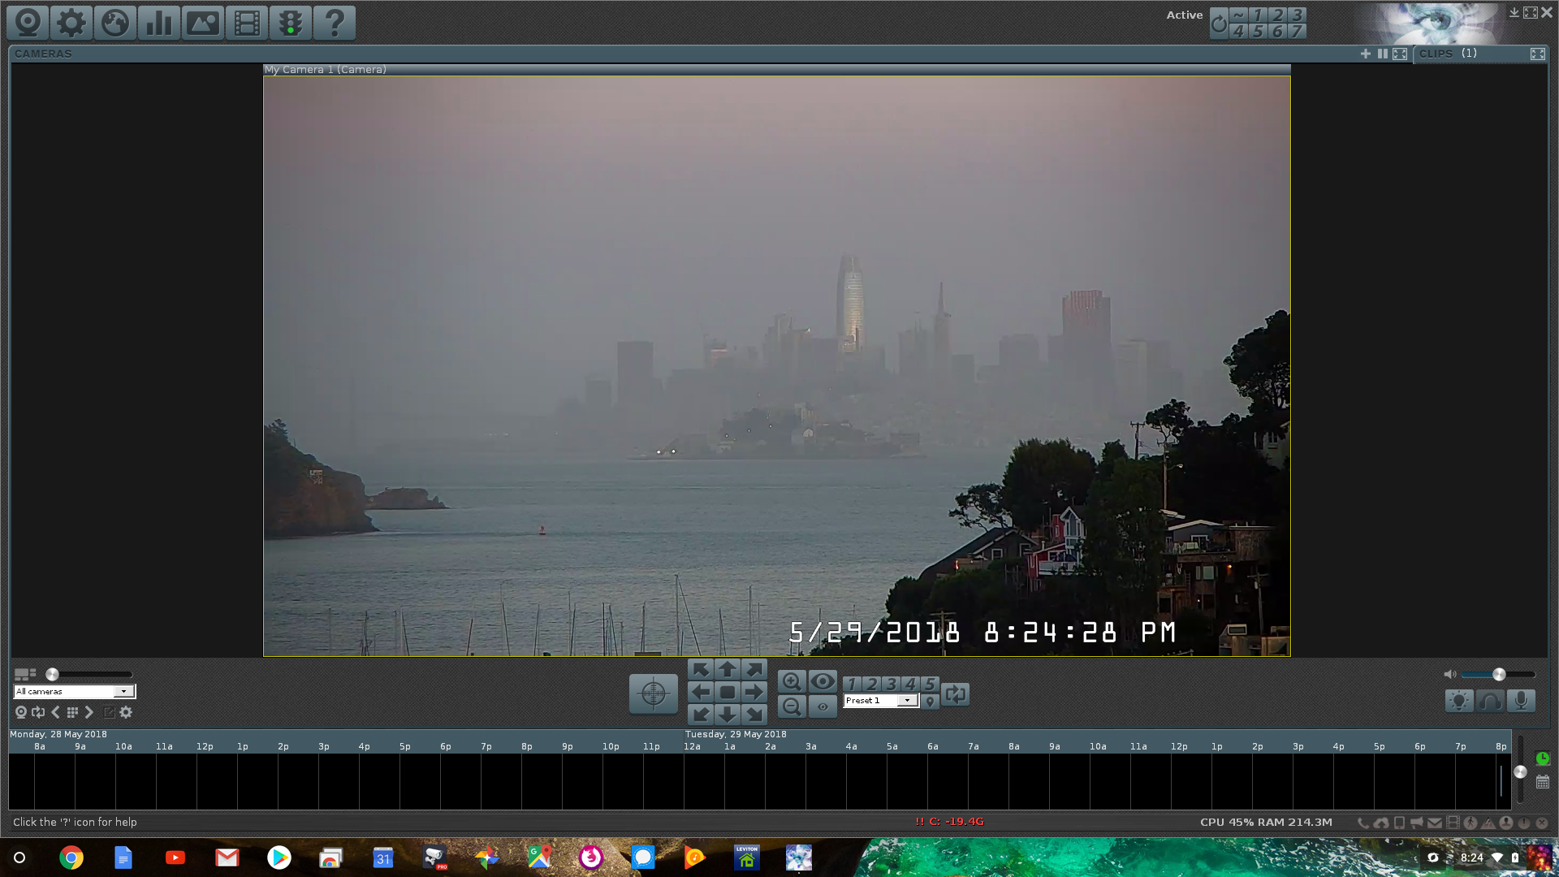1559x877 pixels.
Task: Add a new camera with plus icon
Action: coord(1366,54)
